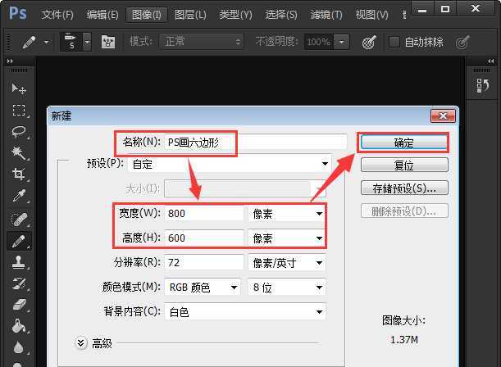This screenshot has height=367, width=501.
Task: Open the 滤镜(T) menu
Action: tap(326, 15)
